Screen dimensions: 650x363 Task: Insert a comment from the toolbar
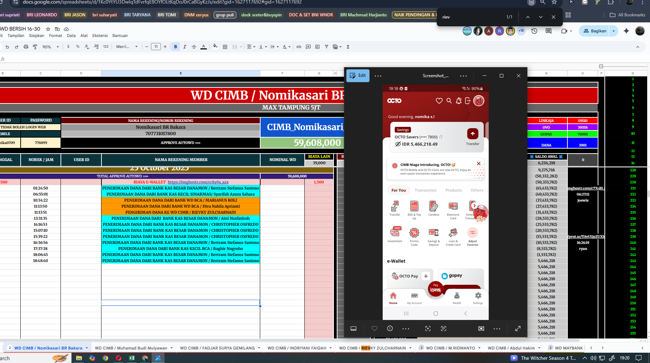pyautogui.click(x=308, y=47)
